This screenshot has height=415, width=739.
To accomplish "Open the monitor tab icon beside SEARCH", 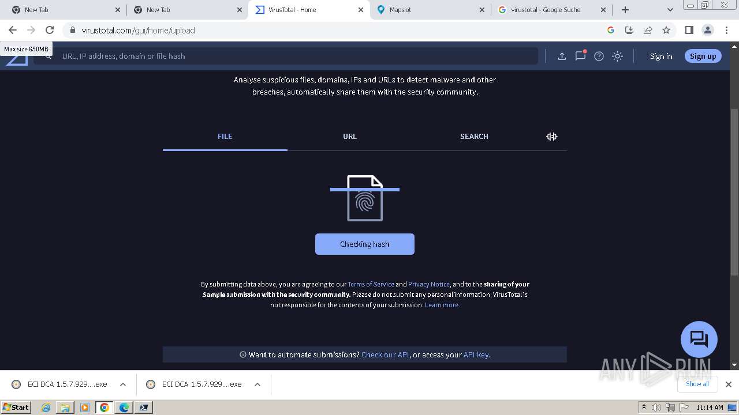I will pyautogui.click(x=552, y=137).
